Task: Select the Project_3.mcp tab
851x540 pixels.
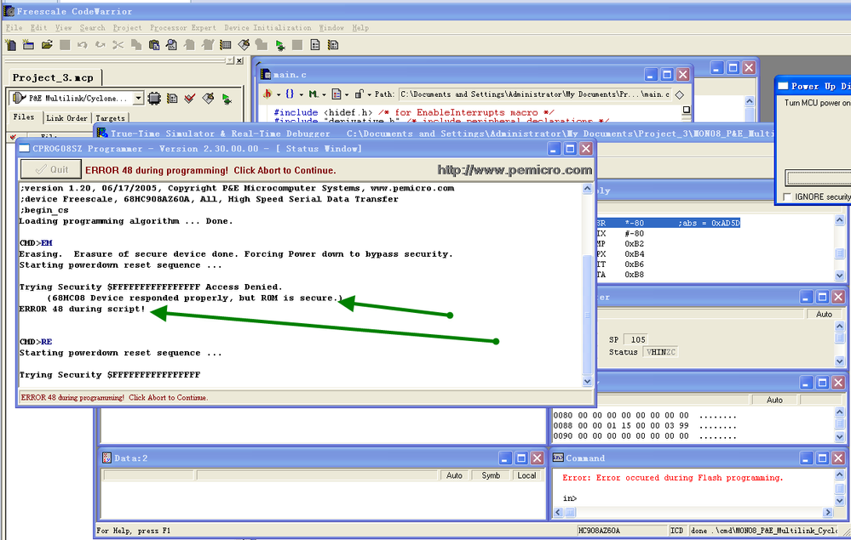Action: (53, 78)
